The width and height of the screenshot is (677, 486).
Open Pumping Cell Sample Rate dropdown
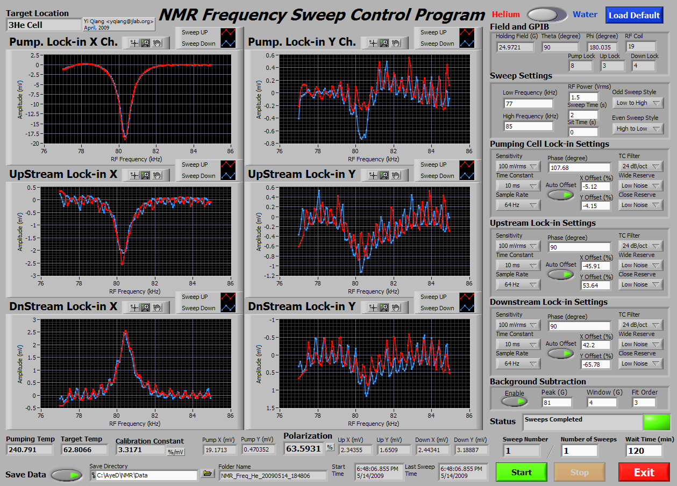(x=518, y=205)
